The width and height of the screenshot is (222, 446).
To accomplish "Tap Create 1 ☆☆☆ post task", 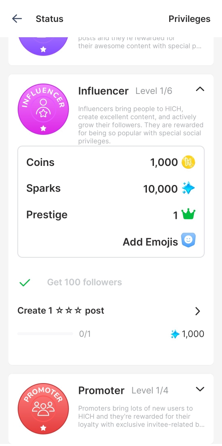I will [61, 311].
